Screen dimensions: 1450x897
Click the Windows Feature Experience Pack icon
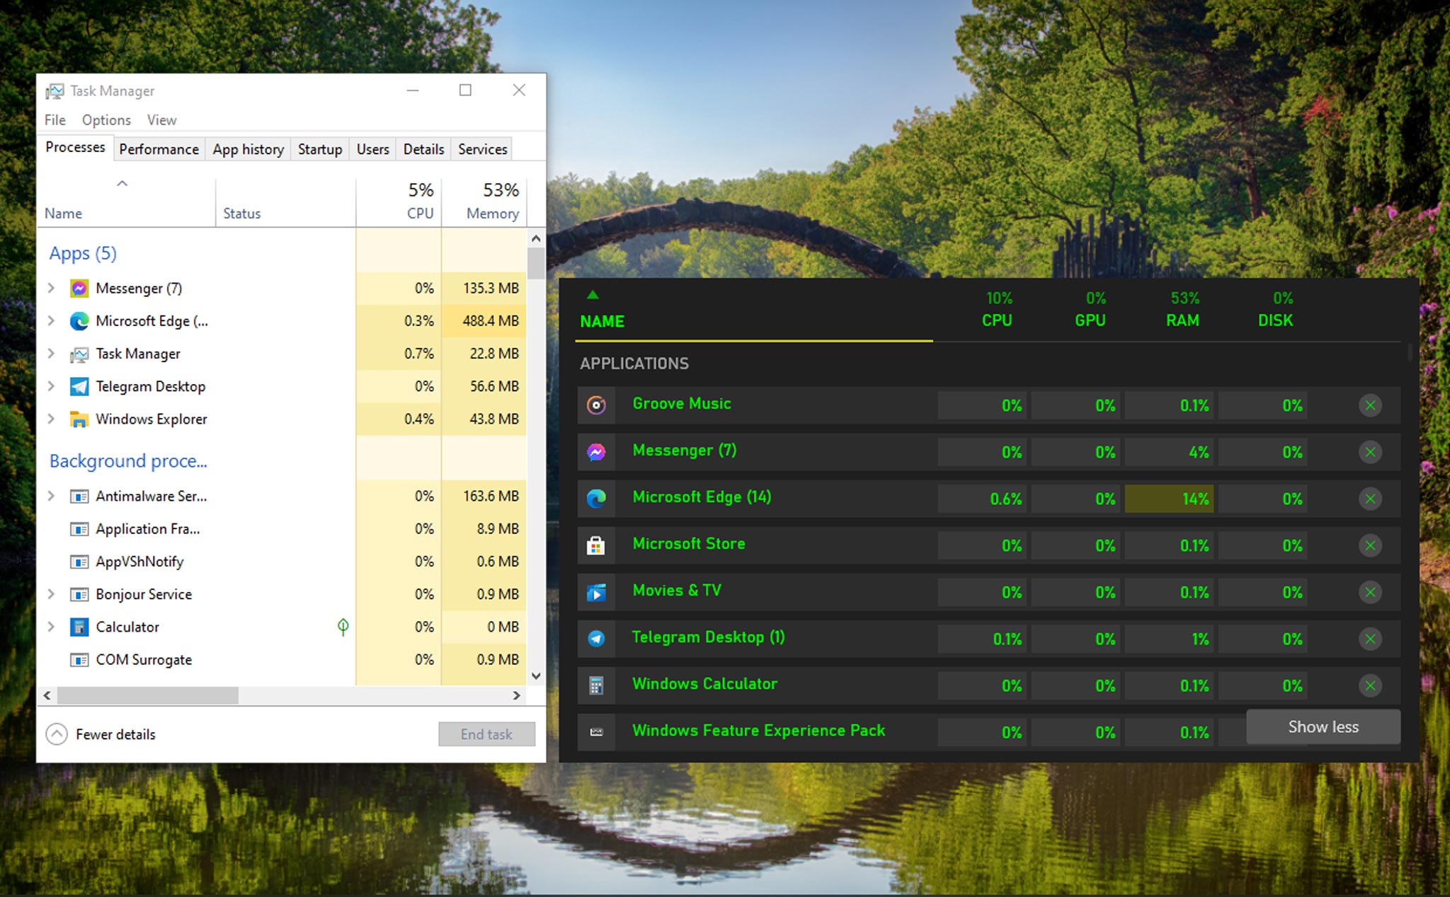pyautogui.click(x=596, y=732)
